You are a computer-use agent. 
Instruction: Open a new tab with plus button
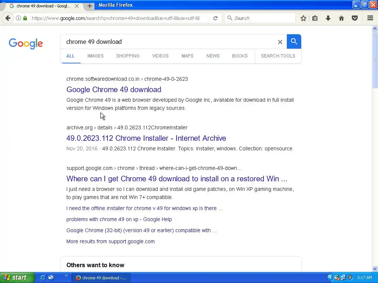(90, 6)
